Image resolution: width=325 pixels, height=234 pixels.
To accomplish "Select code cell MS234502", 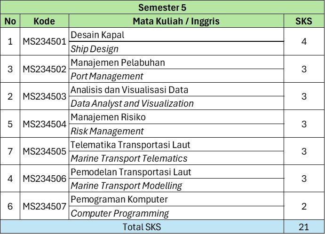I will point(44,69).
